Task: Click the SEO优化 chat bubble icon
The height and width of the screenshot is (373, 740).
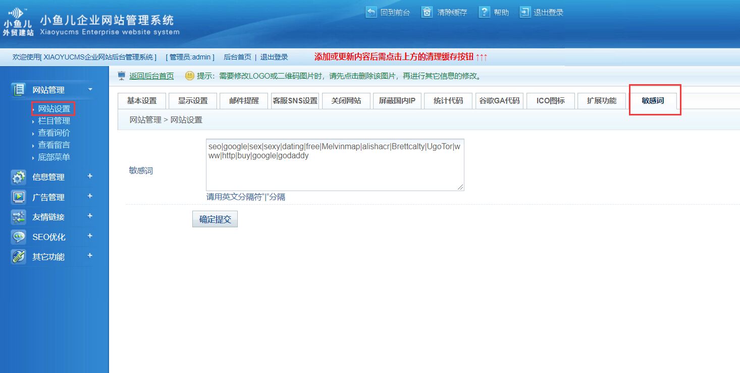Action: click(x=19, y=237)
